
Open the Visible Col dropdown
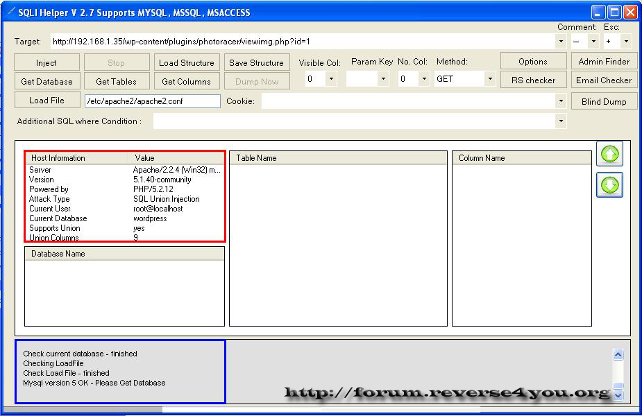coord(331,78)
